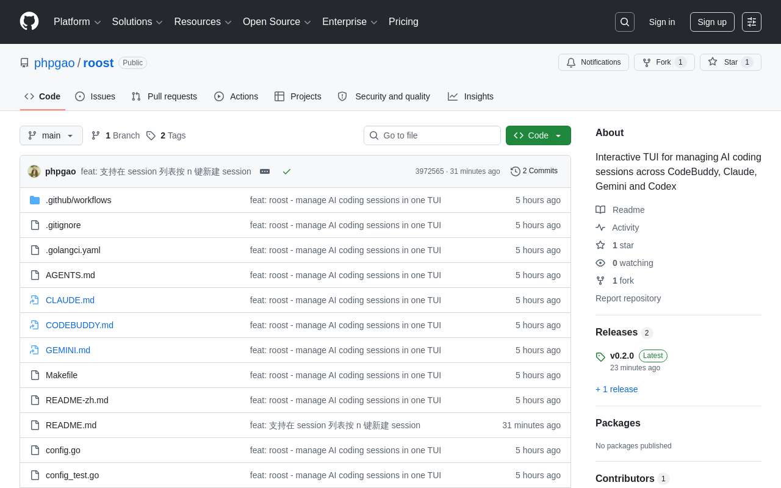Screen dimensions: 781x488
Task: Click the symlink icon next to CLAUDE.md
Action: coord(35,300)
